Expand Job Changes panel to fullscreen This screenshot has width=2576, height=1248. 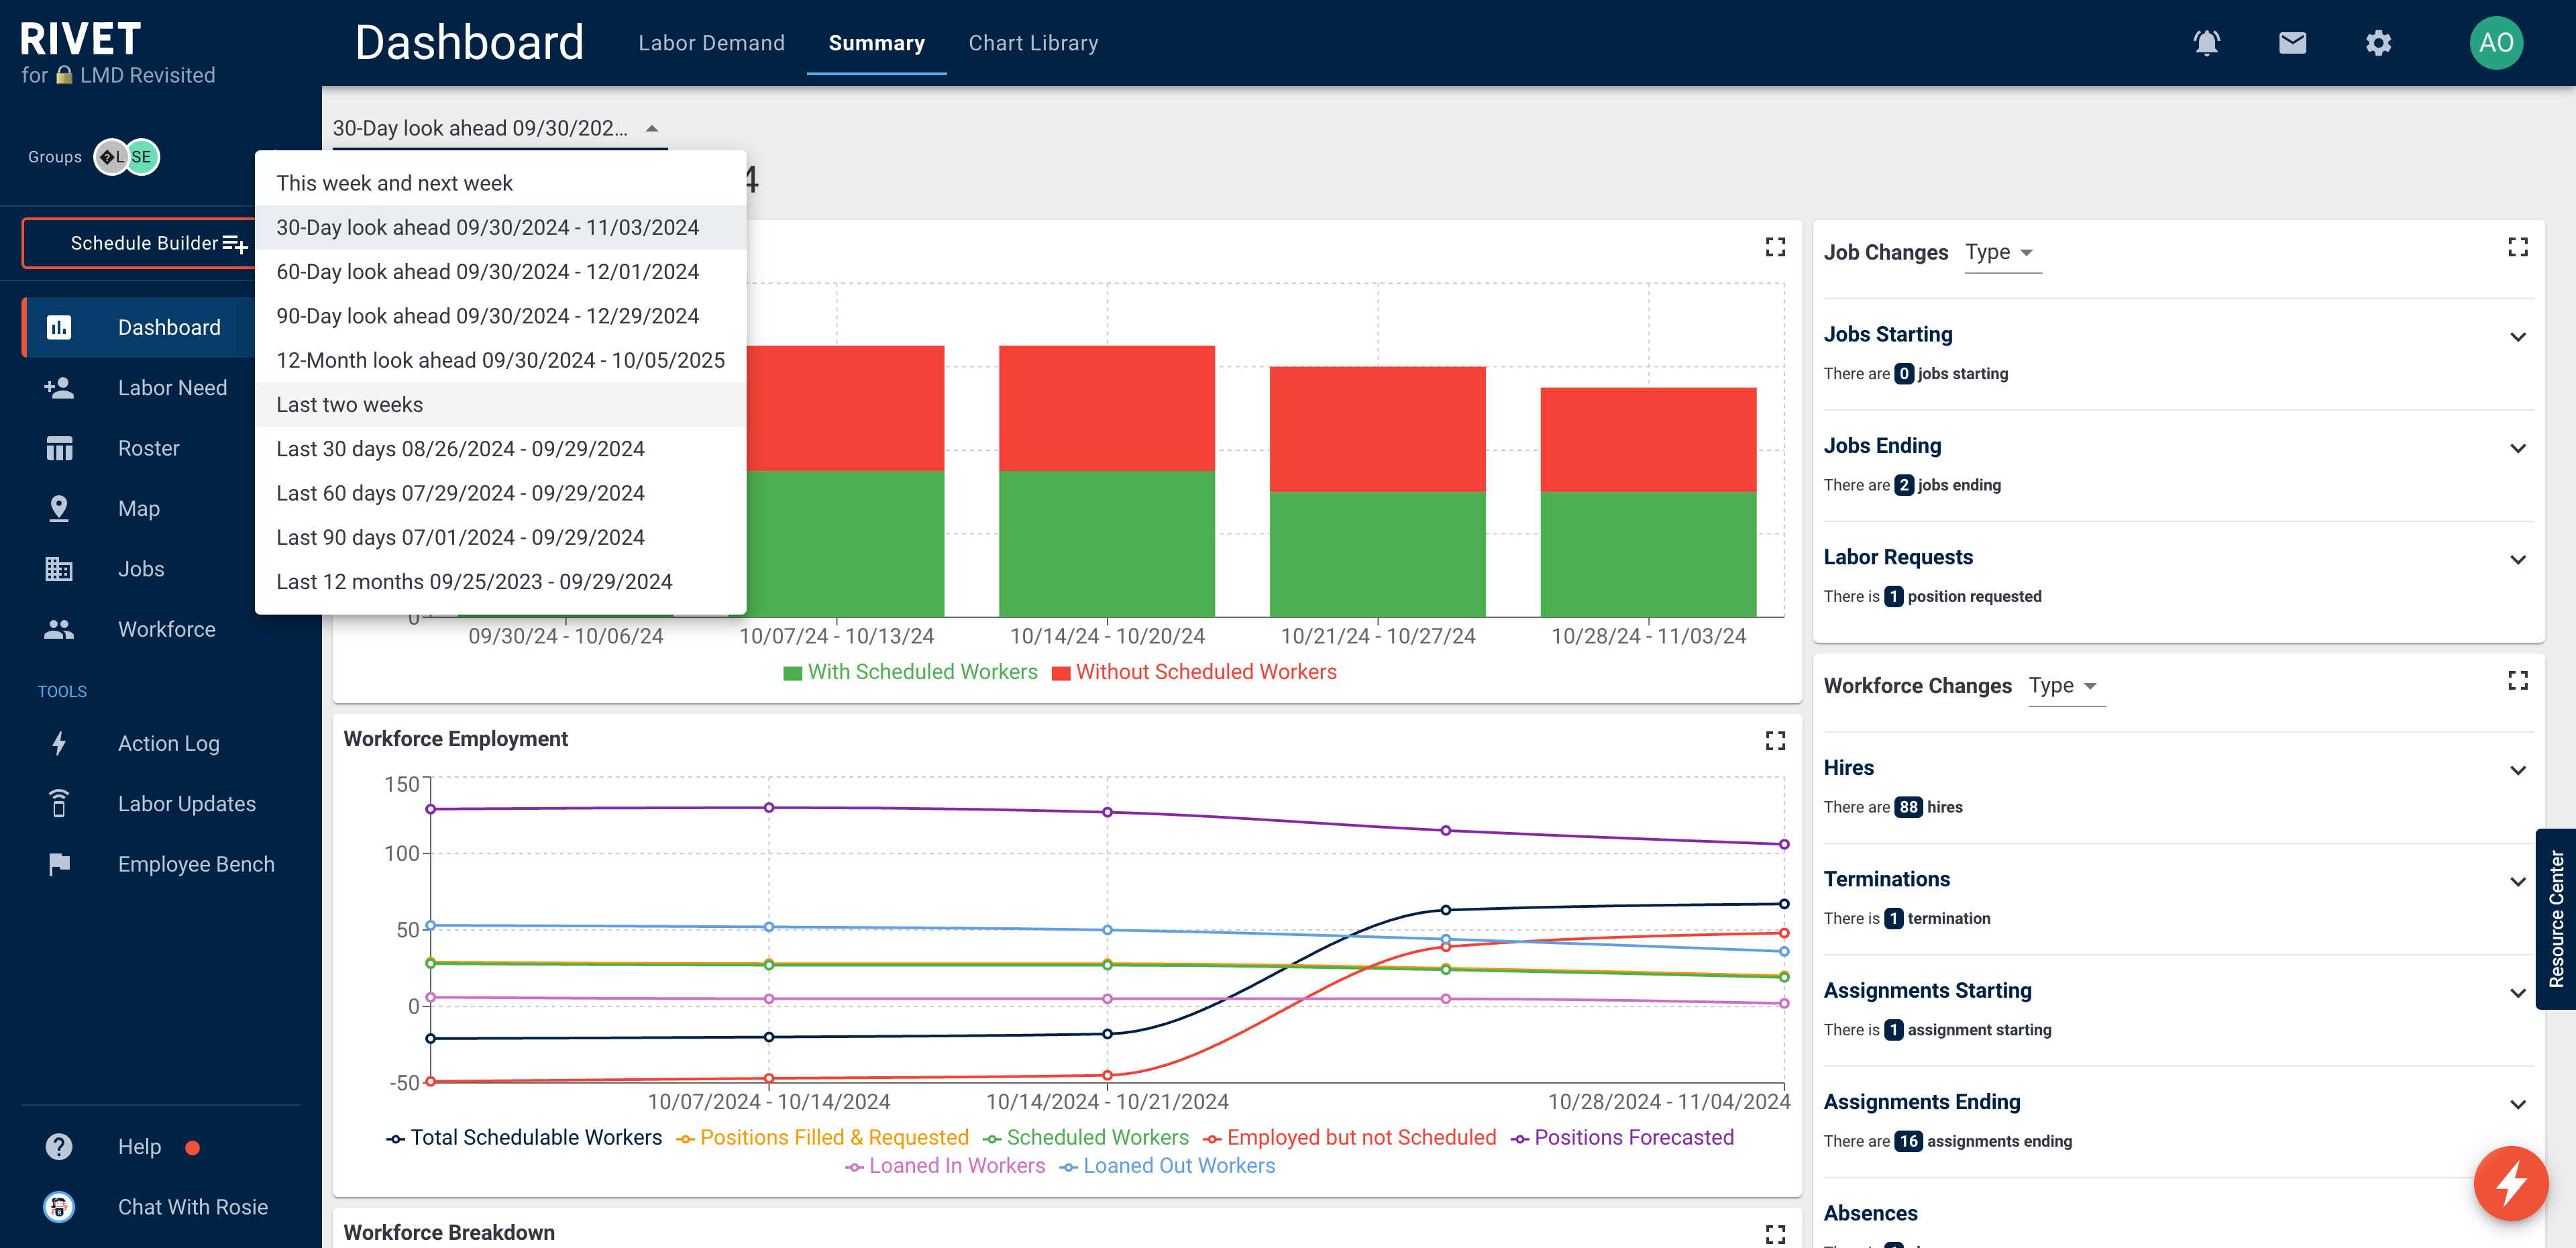coord(2518,247)
